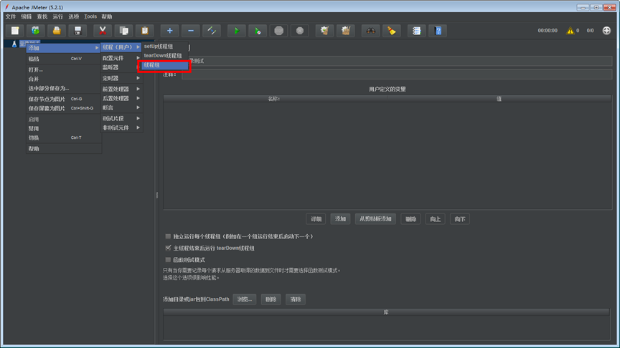Screen dimensions: 620x348
Task: Select the test plan flask icon in tree
Action: coord(14,44)
